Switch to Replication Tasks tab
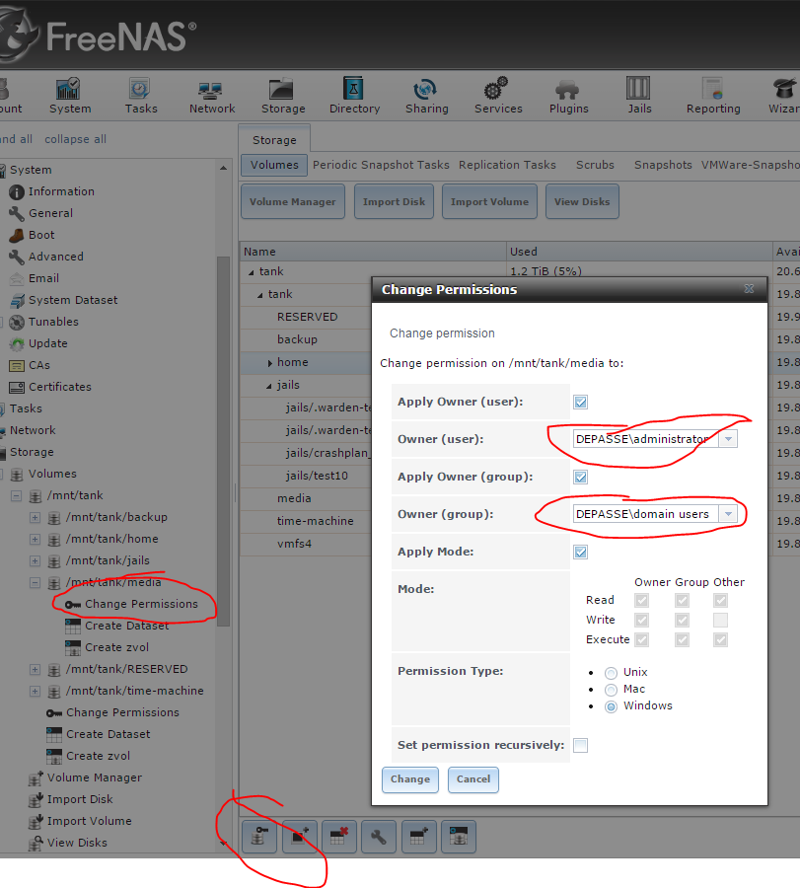The image size is (800, 888). click(507, 165)
